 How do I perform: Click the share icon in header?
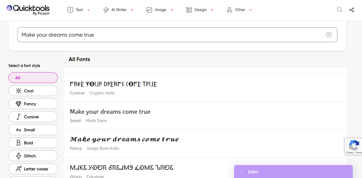[352, 10]
